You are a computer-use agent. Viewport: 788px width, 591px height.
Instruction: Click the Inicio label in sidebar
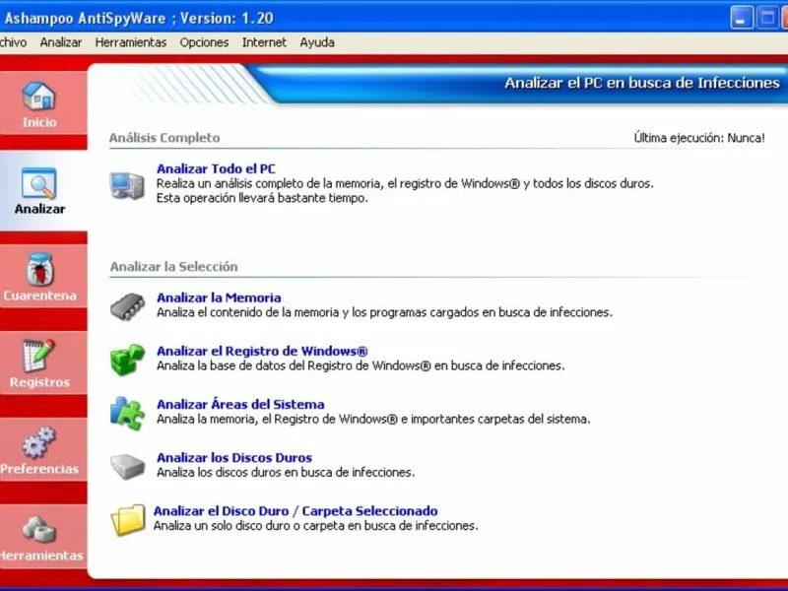(x=39, y=122)
